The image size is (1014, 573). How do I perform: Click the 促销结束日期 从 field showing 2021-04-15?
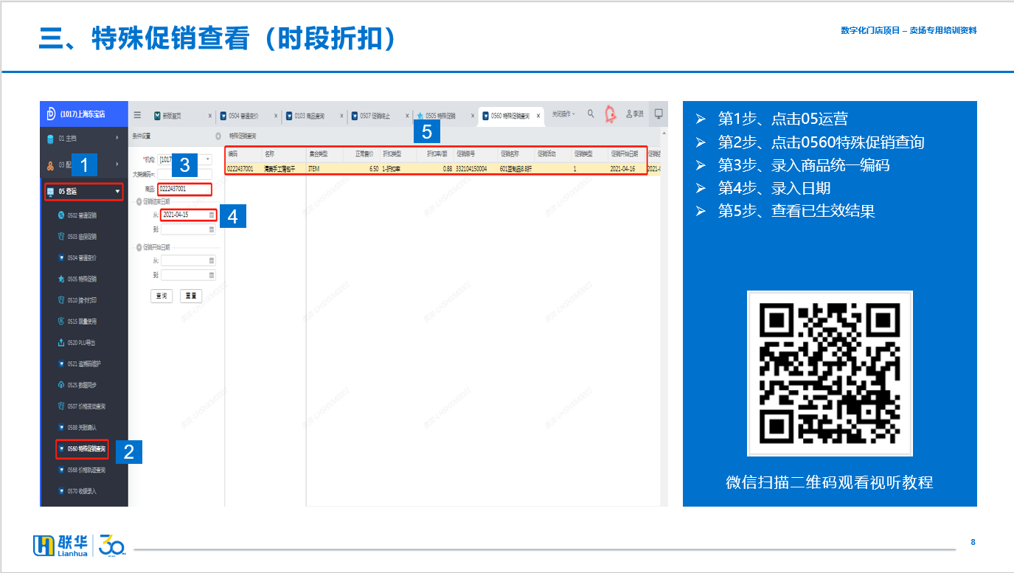188,215
